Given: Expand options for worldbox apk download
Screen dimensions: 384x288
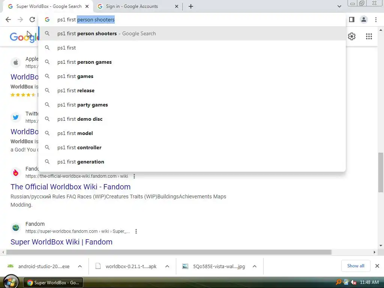Looking at the screenshot, I should (167, 267).
